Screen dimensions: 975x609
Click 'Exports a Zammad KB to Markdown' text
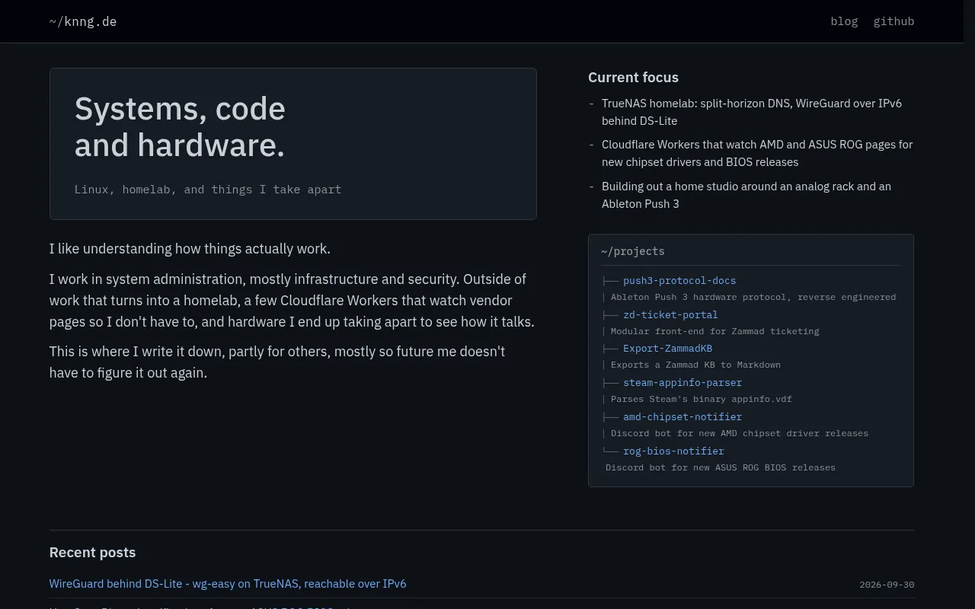[695, 365]
